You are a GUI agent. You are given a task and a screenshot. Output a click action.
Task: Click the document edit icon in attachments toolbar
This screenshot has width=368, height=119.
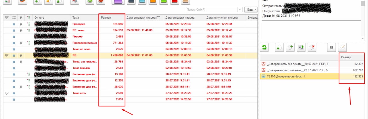301,47
